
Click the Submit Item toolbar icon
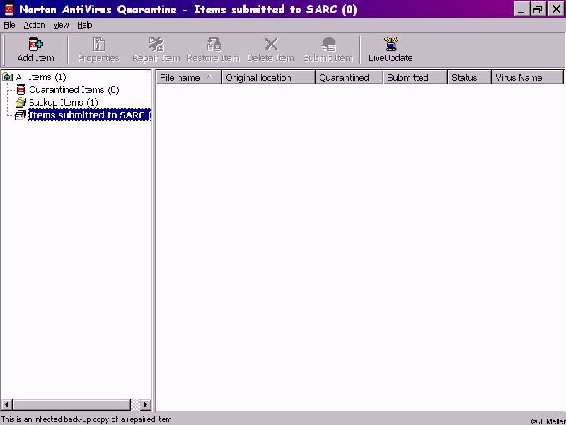click(328, 44)
